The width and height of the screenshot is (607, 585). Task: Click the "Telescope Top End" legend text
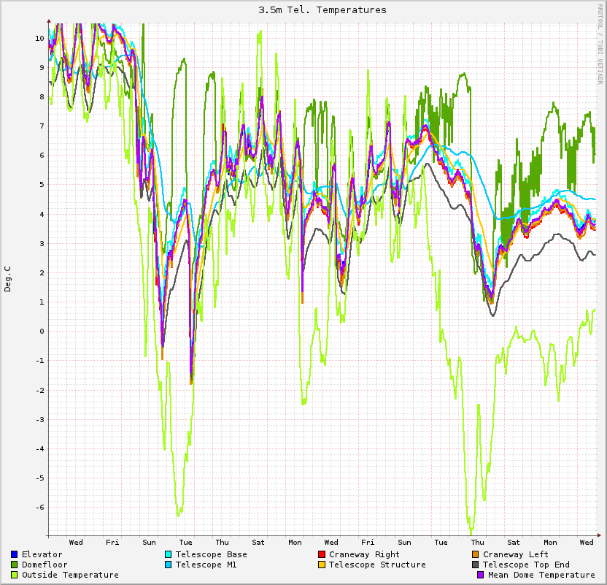click(x=526, y=565)
